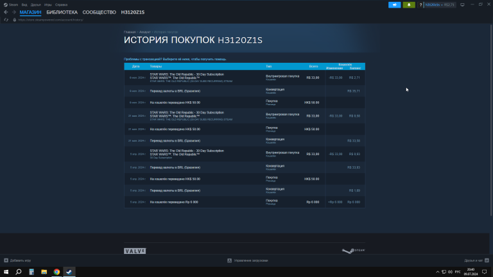Open the Вид menu

24,4
